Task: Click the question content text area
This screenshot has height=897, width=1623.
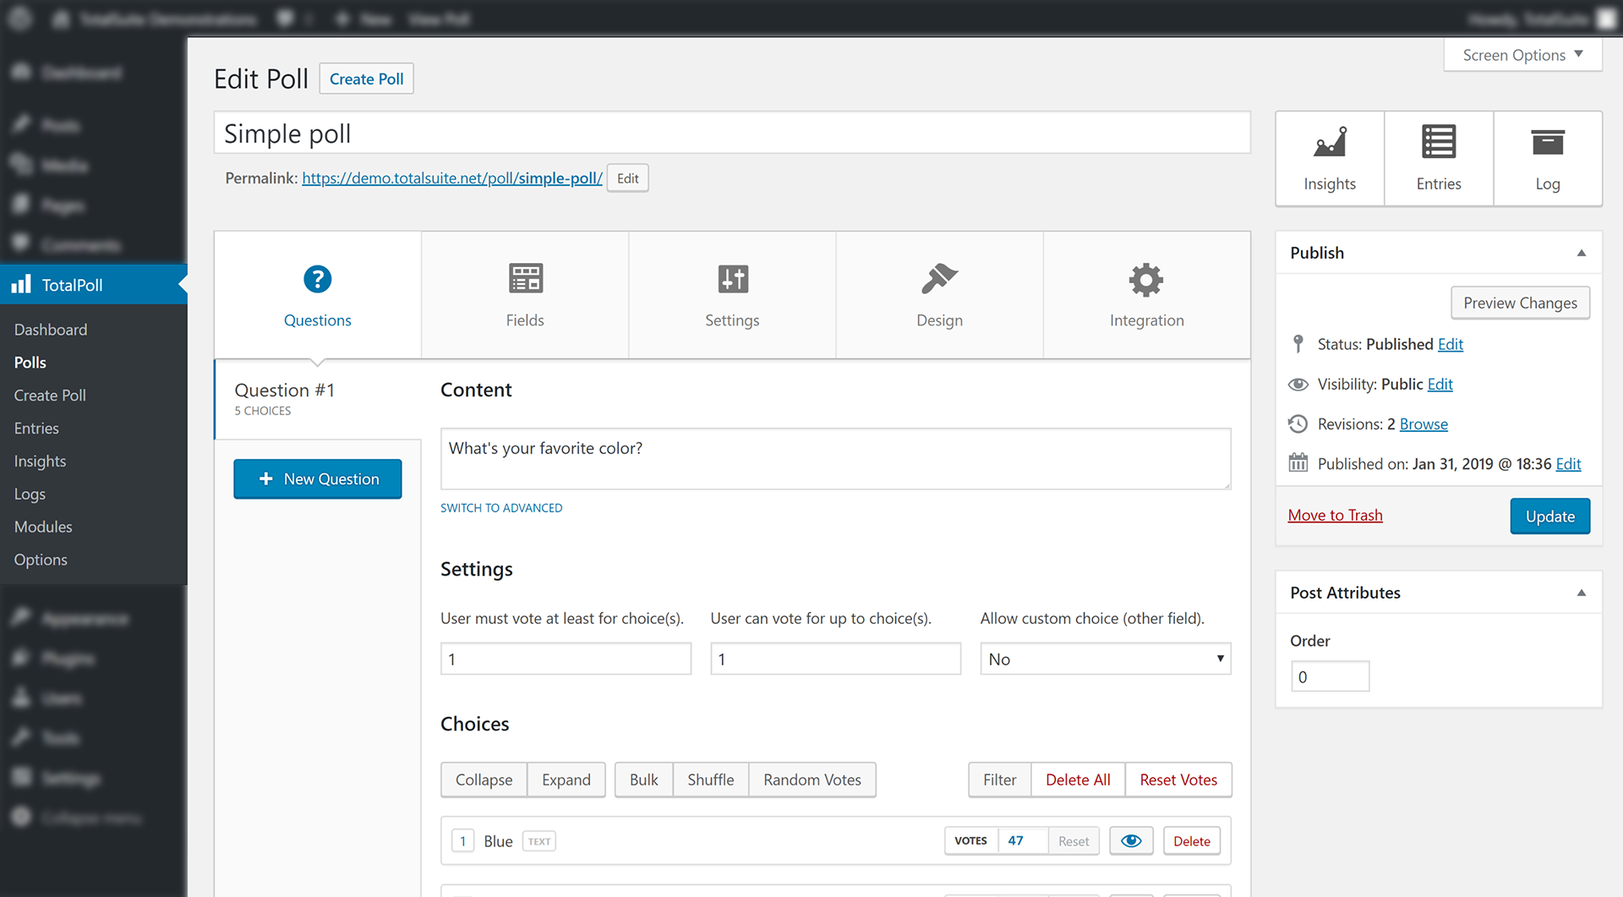Action: (x=835, y=459)
